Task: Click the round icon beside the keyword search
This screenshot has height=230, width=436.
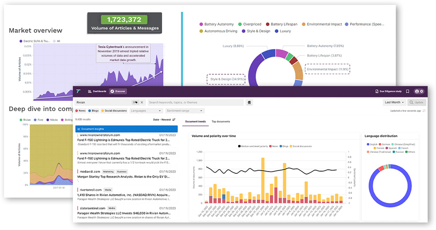Action: coord(249,103)
